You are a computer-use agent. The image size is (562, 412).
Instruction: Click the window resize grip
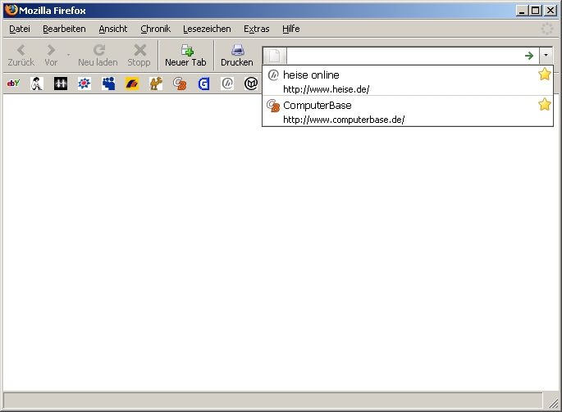pyautogui.click(x=553, y=403)
